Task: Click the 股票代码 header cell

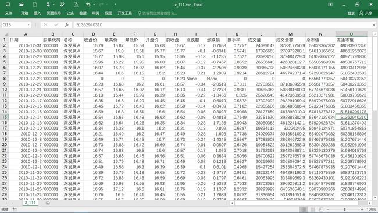Action: click(x=52, y=40)
